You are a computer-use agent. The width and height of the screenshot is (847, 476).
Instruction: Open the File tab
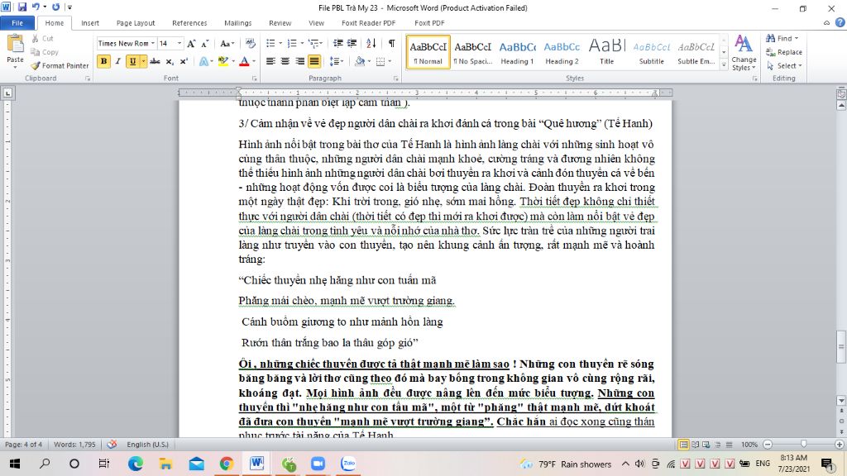pos(17,22)
